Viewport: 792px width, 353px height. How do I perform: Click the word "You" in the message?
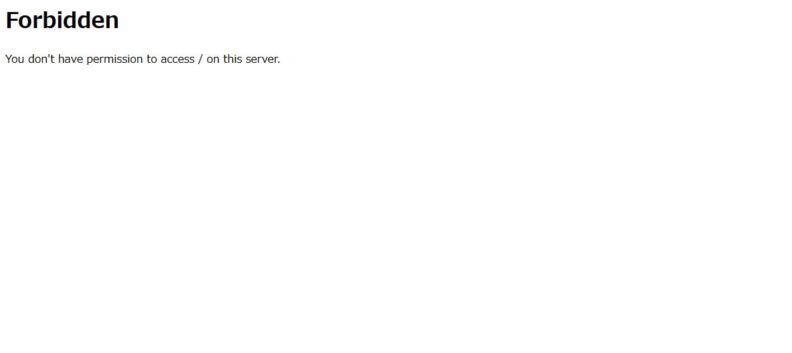pyautogui.click(x=15, y=59)
